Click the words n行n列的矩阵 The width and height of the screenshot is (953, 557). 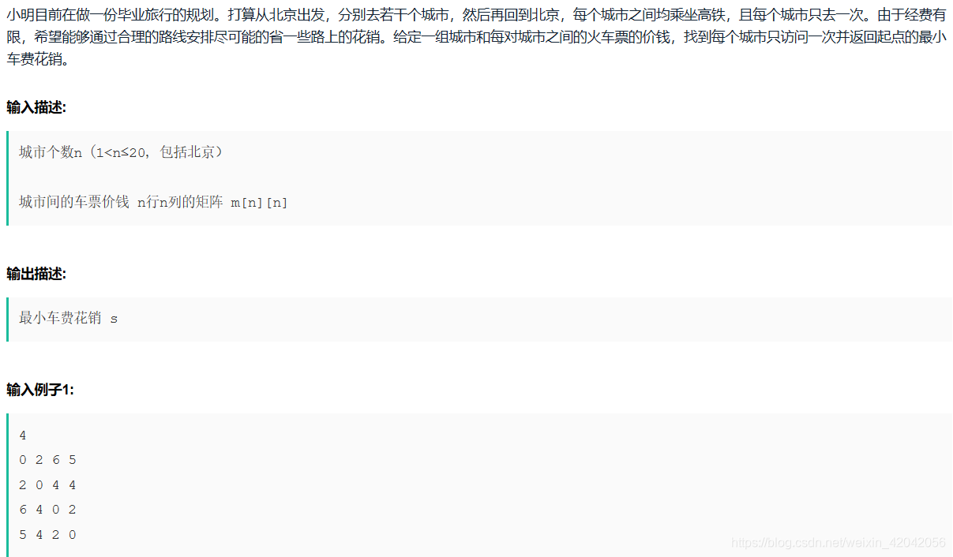(180, 203)
